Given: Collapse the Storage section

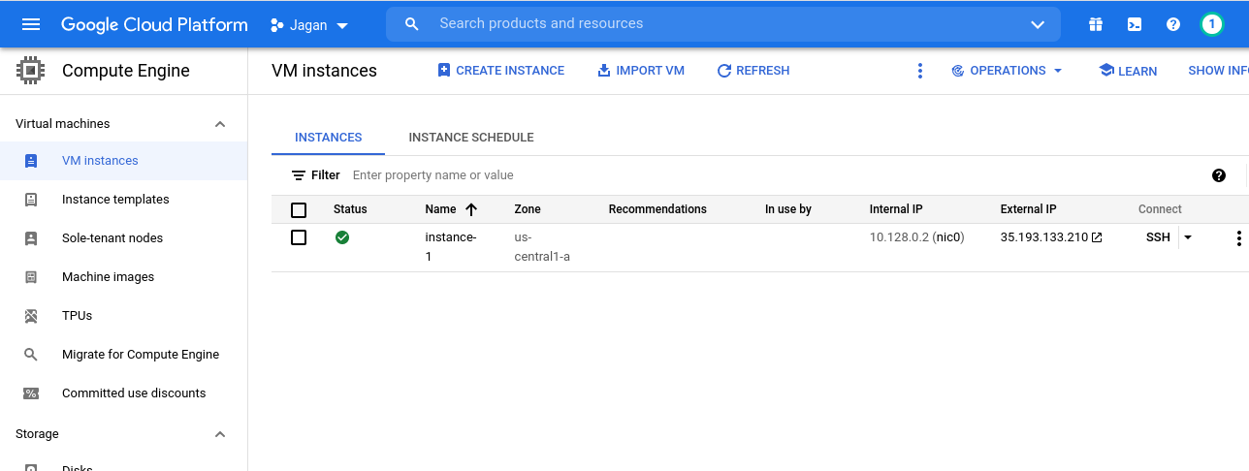Looking at the screenshot, I should pyautogui.click(x=220, y=434).
